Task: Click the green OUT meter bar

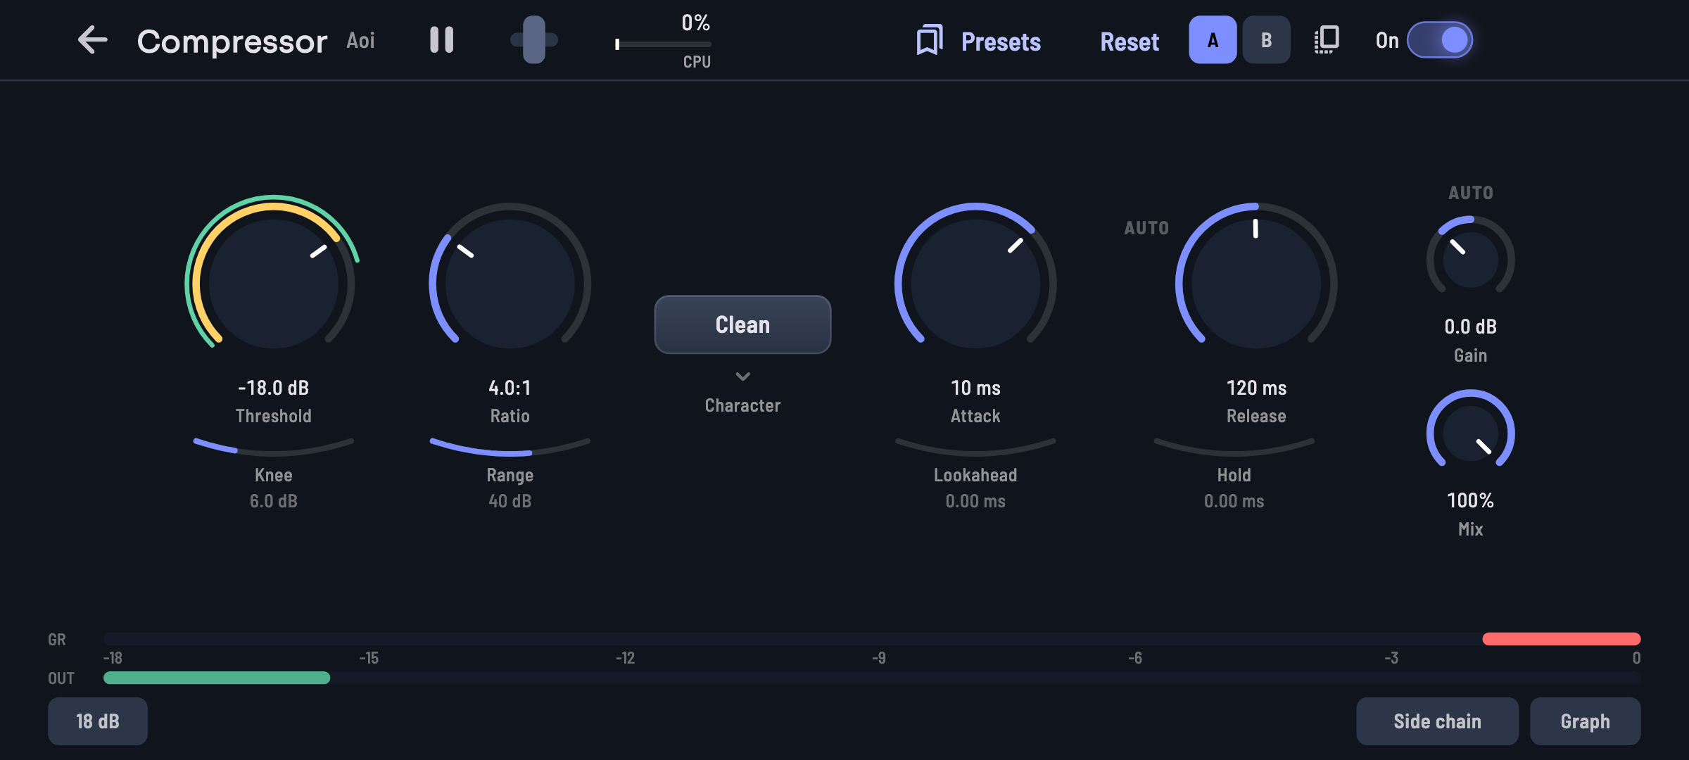Action: 217,678
